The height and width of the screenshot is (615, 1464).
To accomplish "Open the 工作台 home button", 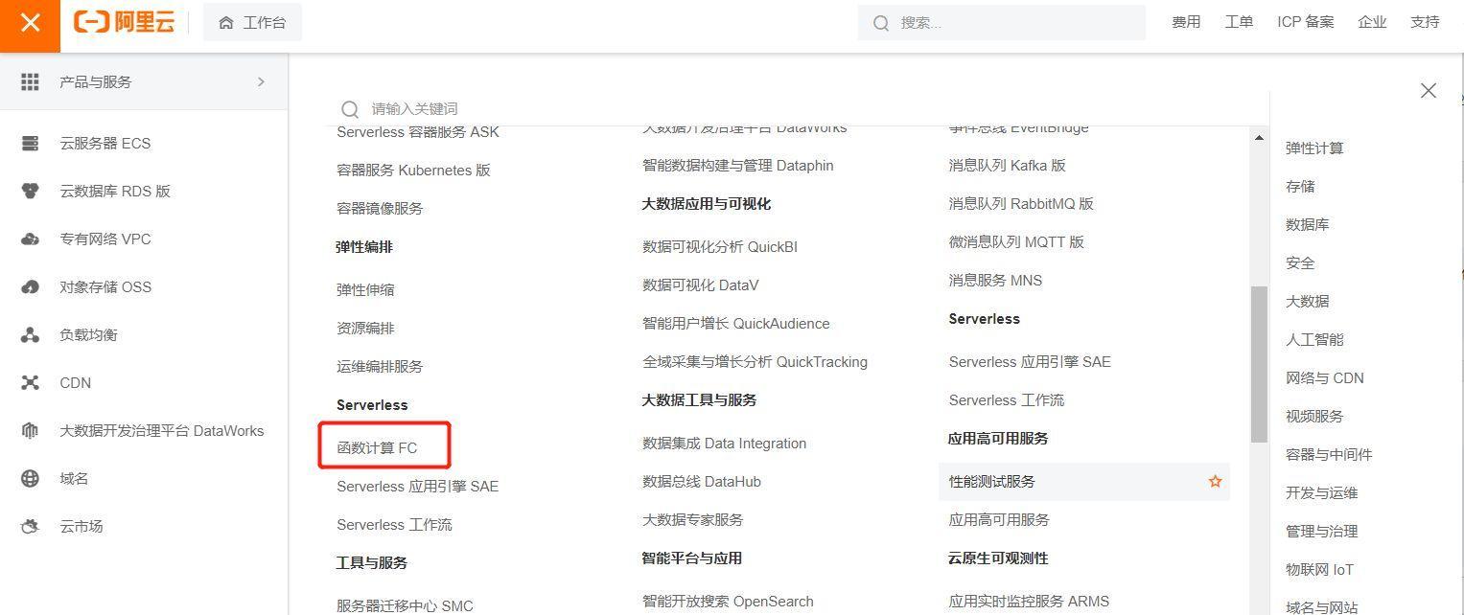I will [x=252, y=22].
